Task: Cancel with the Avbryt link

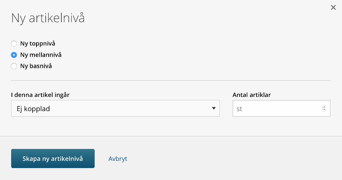Action: [x=118, y=159]
